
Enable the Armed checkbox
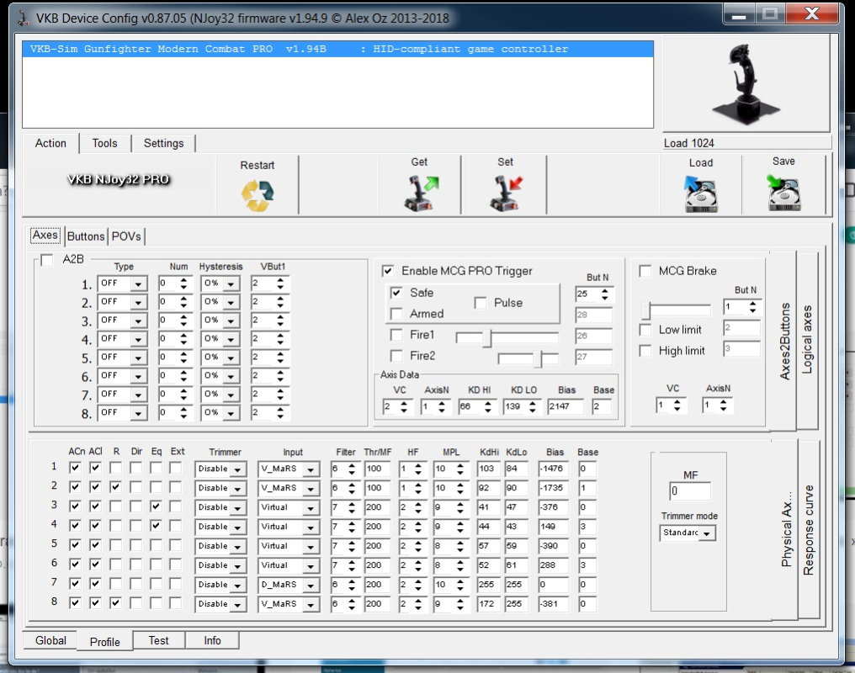pyautogui.click(x=396, y=314)
